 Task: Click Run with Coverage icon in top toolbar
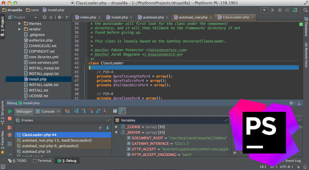click(x=288, y=10)
